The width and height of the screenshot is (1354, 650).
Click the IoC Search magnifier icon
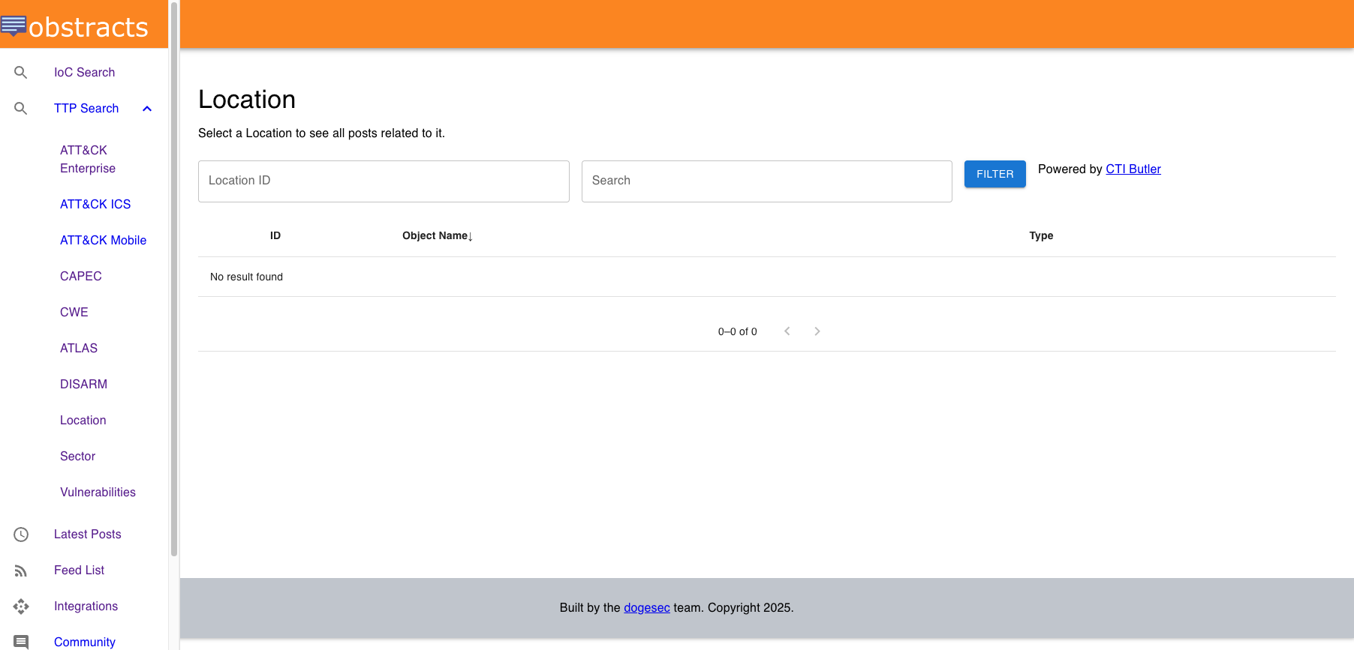[21, 73]
